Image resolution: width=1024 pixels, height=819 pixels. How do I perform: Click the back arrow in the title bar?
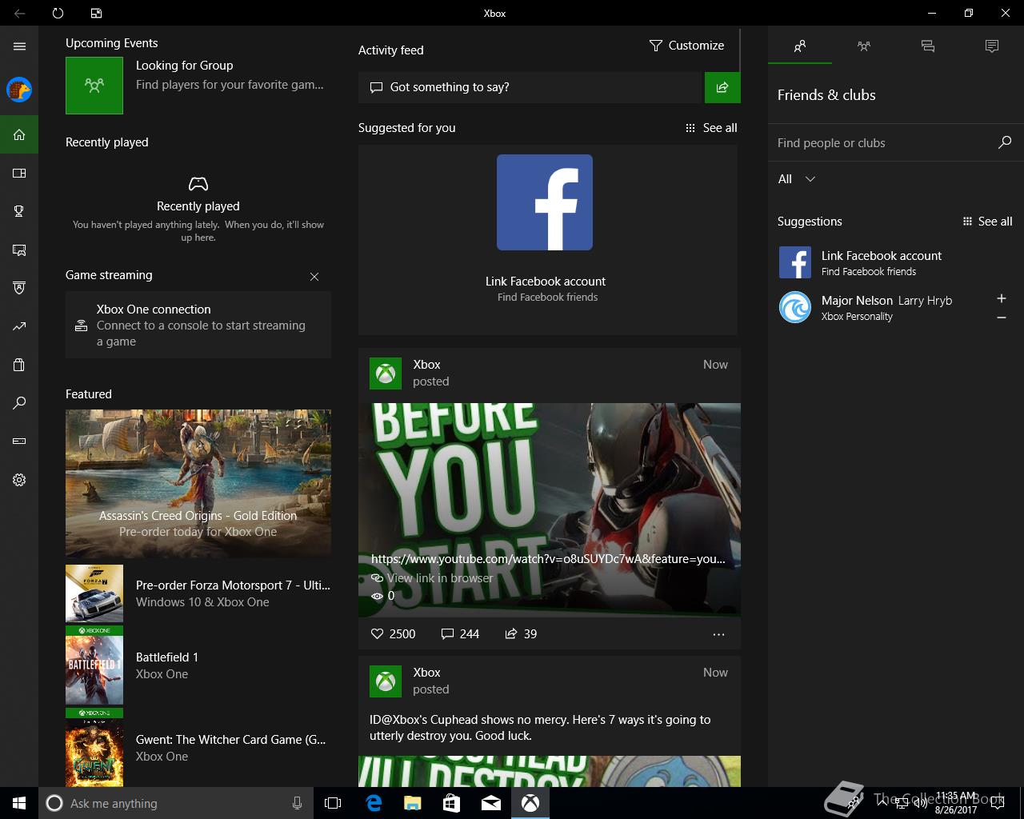click(x=19, y=13)
